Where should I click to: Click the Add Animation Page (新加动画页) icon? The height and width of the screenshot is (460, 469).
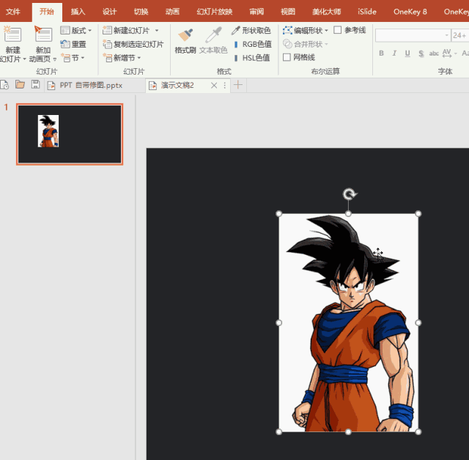(43, 34)
